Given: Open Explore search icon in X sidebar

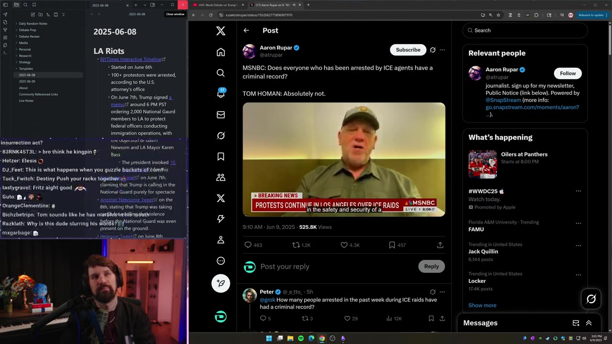Looking at the screenshot, I should point(220,73).
